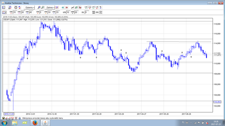Toggle the side panel layout icon

[x=4, y=7]
